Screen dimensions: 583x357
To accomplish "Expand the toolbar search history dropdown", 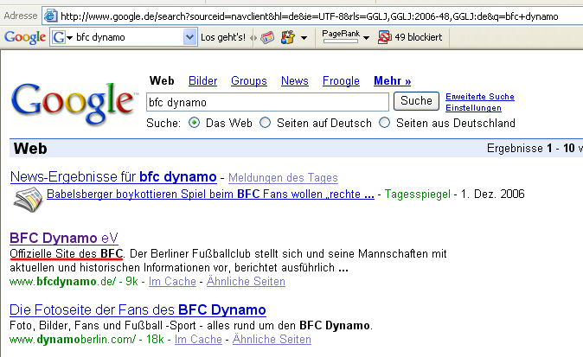I will 189,37.
